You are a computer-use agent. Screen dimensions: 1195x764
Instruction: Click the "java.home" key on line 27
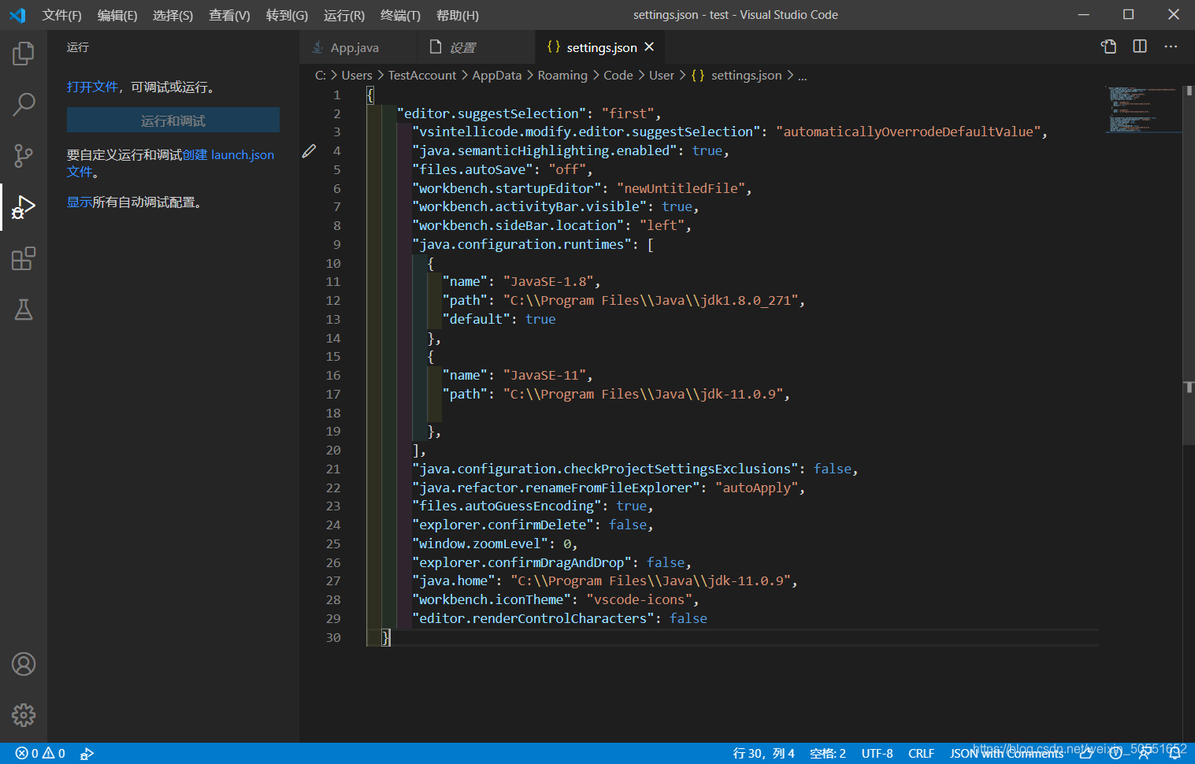[454, 580]
